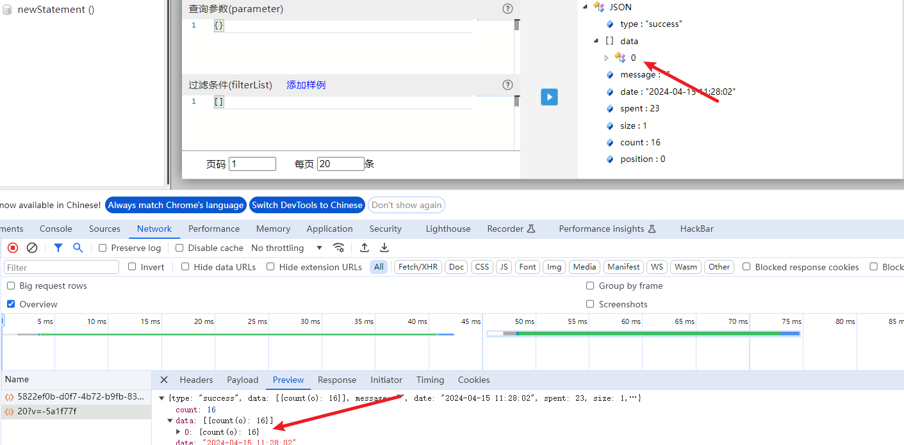Click the page number input field
904x445 pixels.
pos(252,164)
